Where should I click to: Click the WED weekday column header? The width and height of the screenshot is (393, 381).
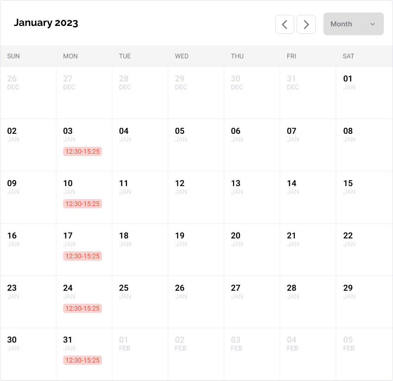pos(182,56)
